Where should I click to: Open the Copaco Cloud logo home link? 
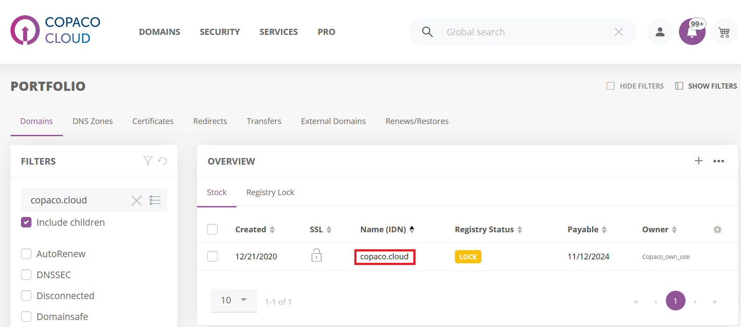point(55,30)
